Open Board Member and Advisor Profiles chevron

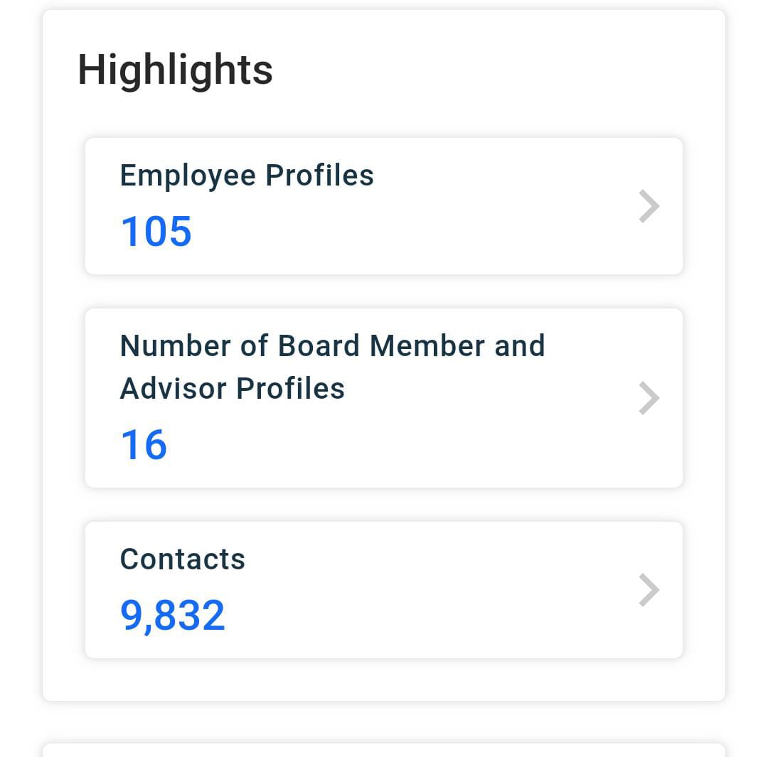coord(649,398)
